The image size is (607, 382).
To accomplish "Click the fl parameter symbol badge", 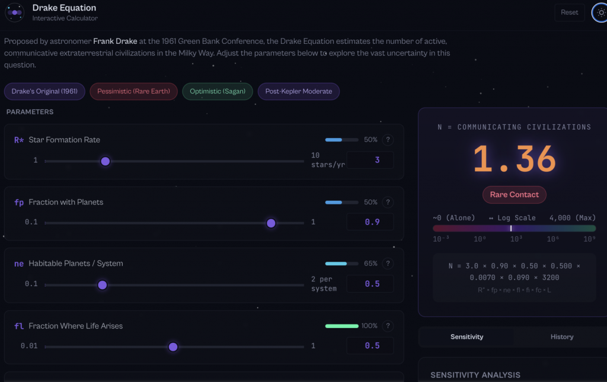I will pyautogui.click(x=18, y=326).
